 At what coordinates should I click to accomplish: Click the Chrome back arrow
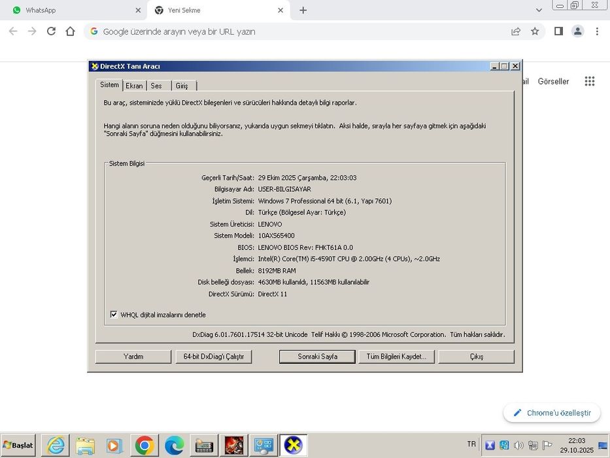click(x=13, y=31)
